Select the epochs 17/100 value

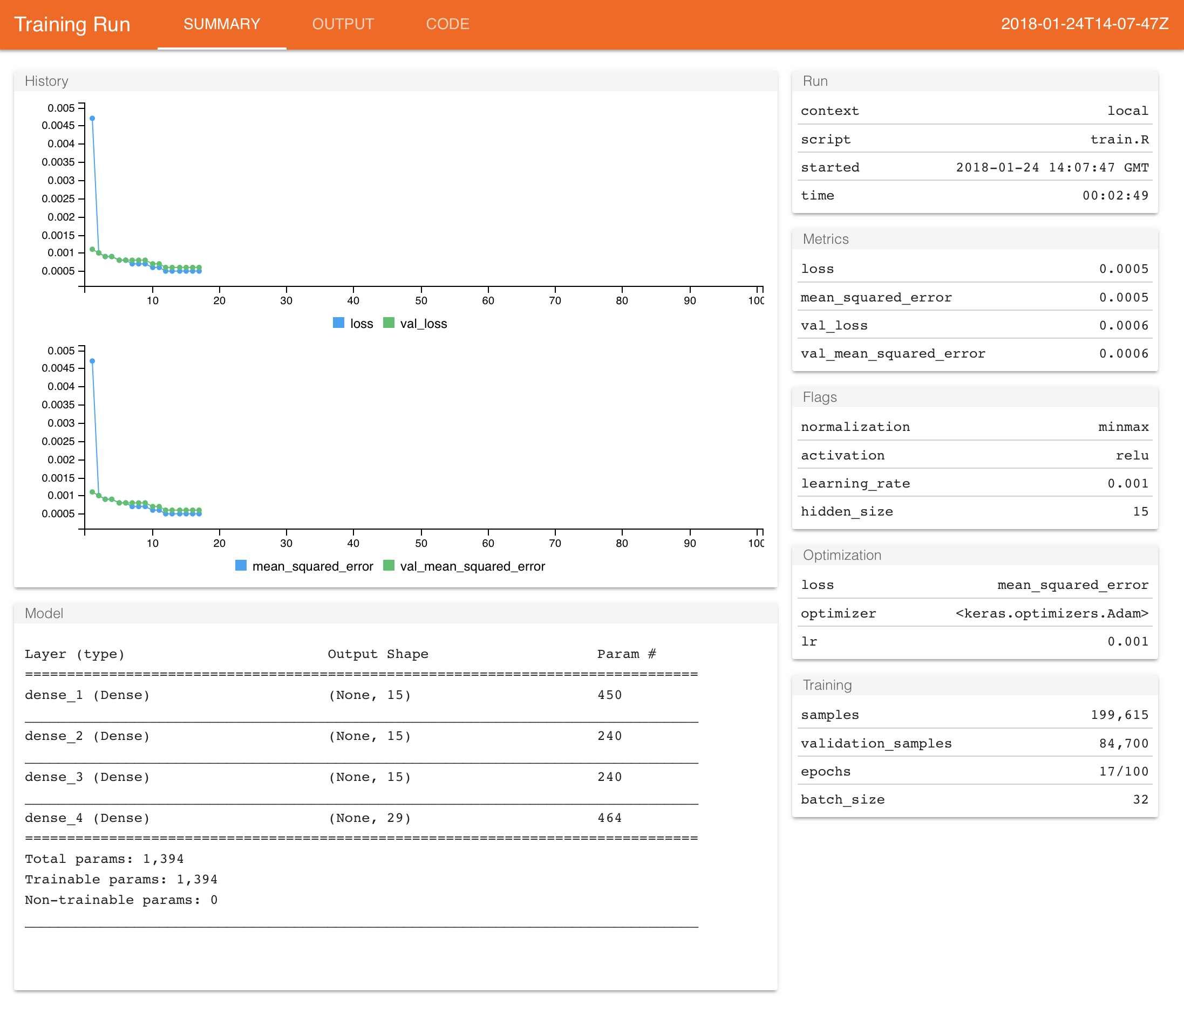point(1124,771)
